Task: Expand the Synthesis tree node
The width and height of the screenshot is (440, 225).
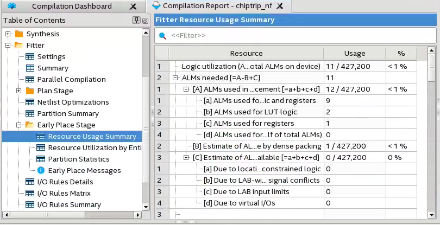Action: tap(8, 34)
